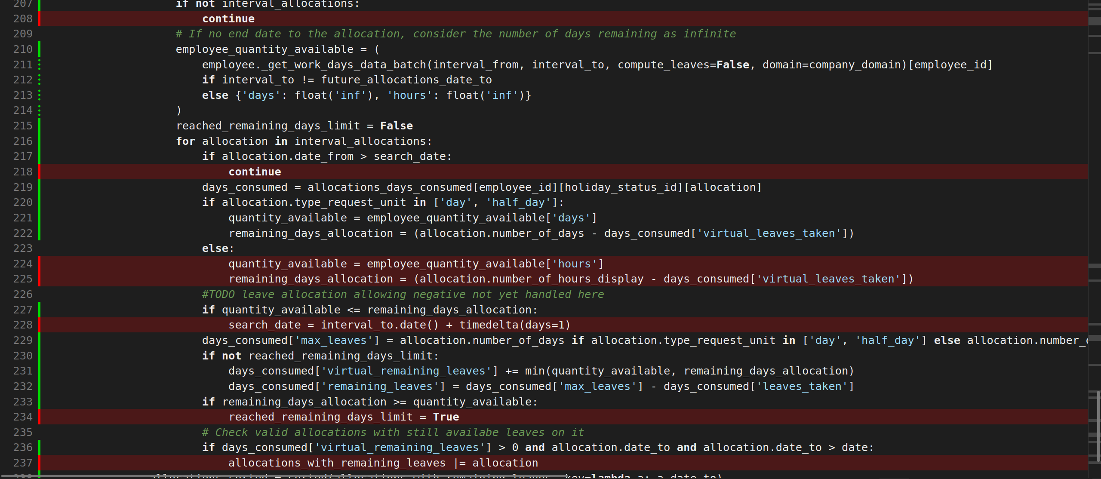Click line number 208 in the gutter
Image resolution: width=1101 pixels, height=479 pixels.
[23, 18]
